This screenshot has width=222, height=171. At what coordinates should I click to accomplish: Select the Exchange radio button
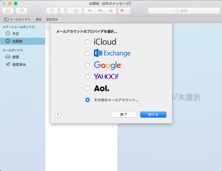click(x=87, y=53)
